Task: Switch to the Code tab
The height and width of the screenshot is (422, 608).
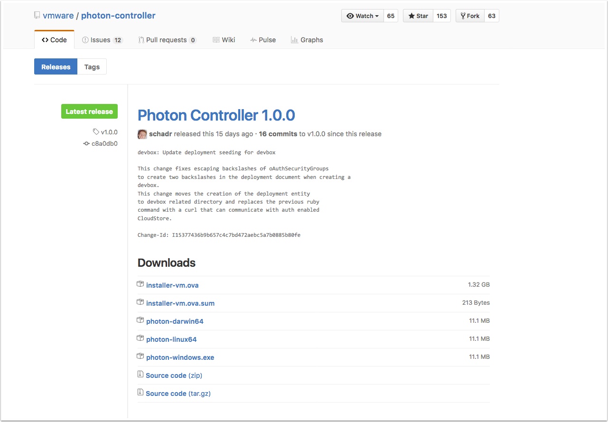Action: pyautogui.click(x=54, y=40)
